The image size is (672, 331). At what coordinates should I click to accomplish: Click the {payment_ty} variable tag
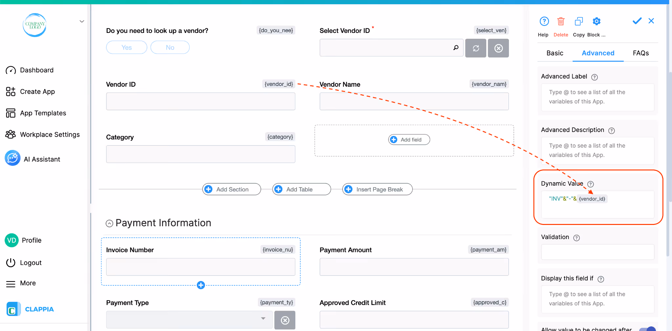coord(276,302)
